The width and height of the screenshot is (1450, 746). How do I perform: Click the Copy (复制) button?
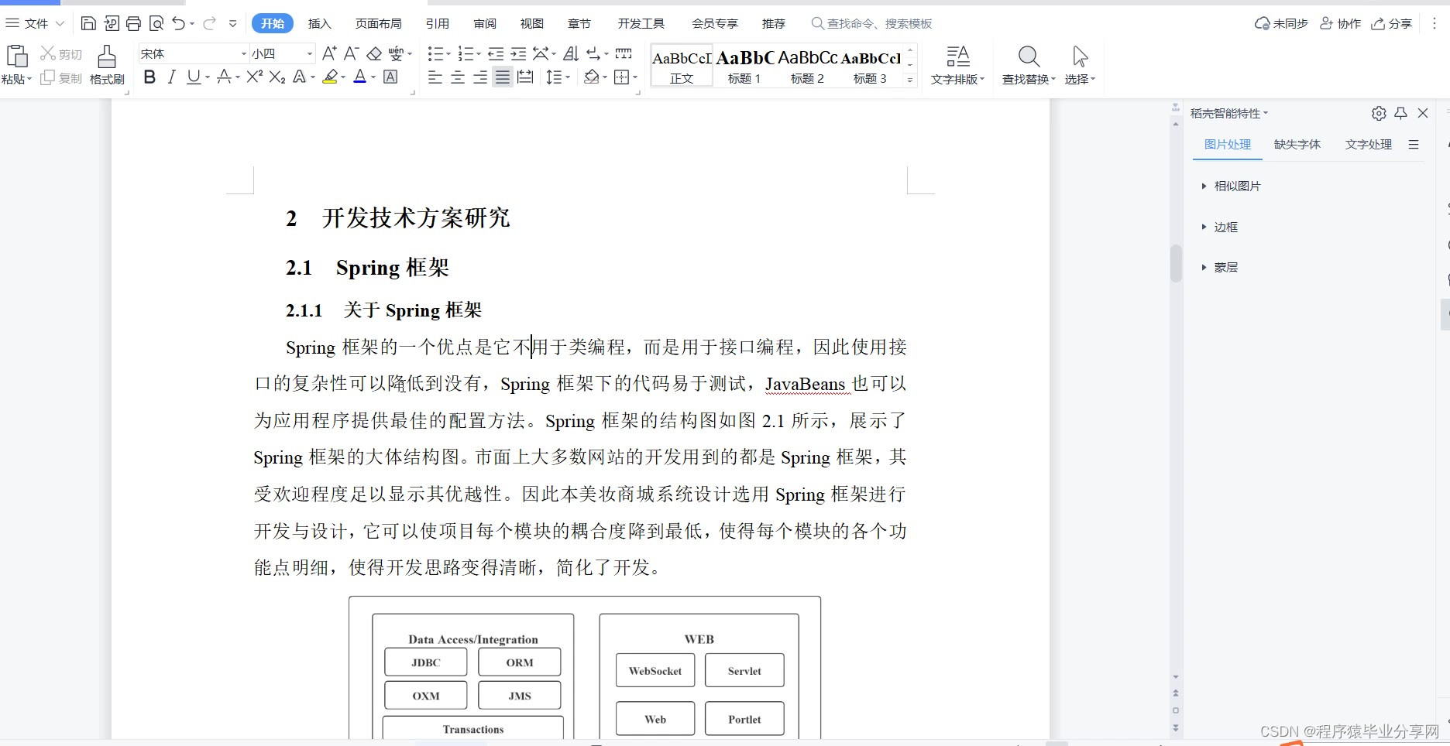click(61, 78)
